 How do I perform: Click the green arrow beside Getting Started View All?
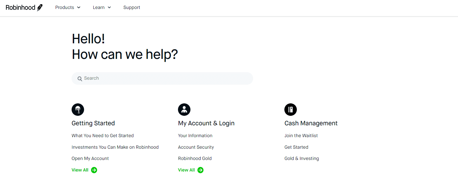pos(94,170)
